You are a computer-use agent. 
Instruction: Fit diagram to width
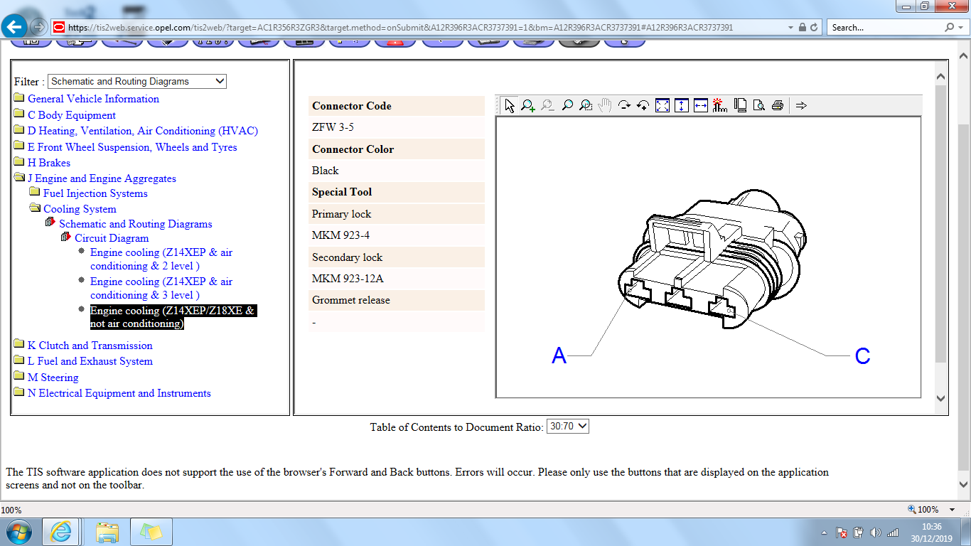pyautogui.click(x=701, y=105)
